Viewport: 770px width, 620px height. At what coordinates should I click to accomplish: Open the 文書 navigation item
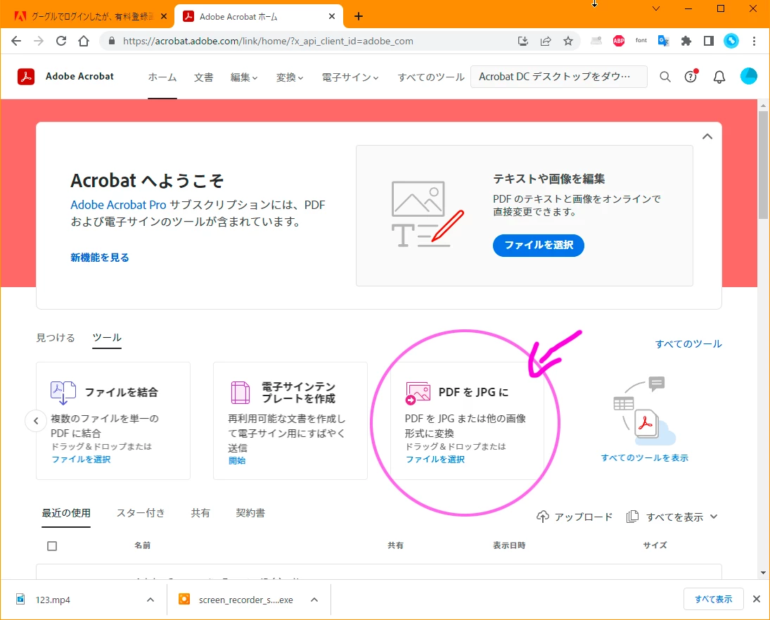pos(203,77)
